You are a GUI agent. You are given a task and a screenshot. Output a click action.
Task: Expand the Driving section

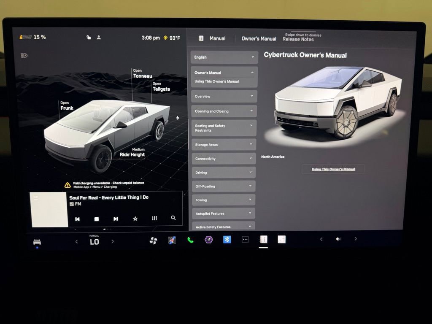pos(223,172)
